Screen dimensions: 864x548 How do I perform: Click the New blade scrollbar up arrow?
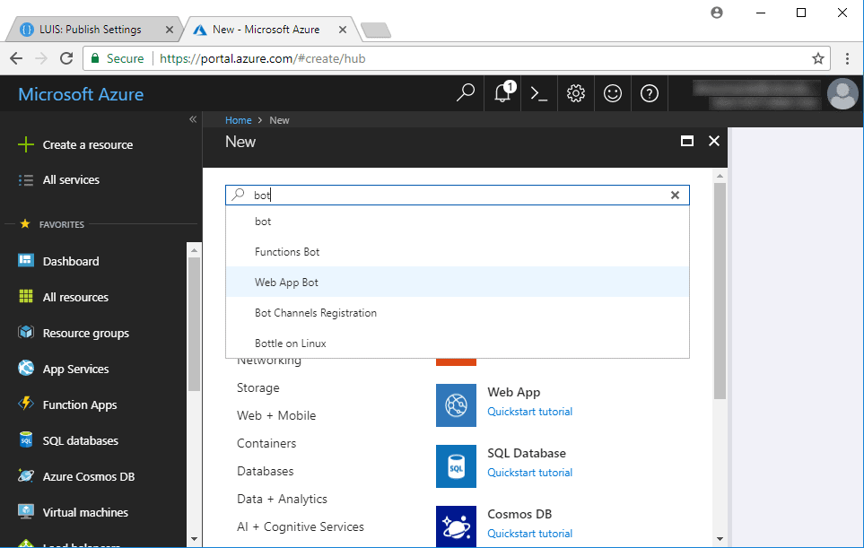coord(720,177)
